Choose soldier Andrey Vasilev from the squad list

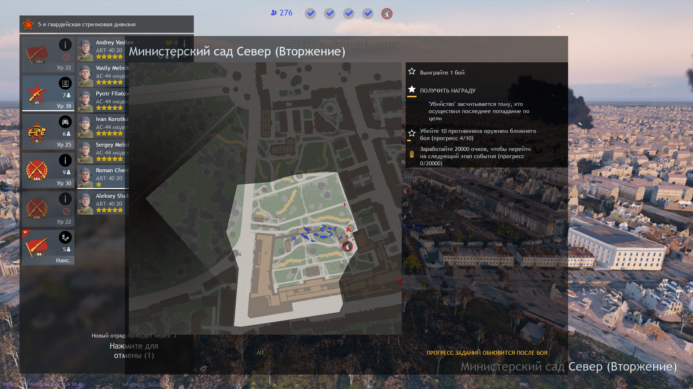click(103, 49)
